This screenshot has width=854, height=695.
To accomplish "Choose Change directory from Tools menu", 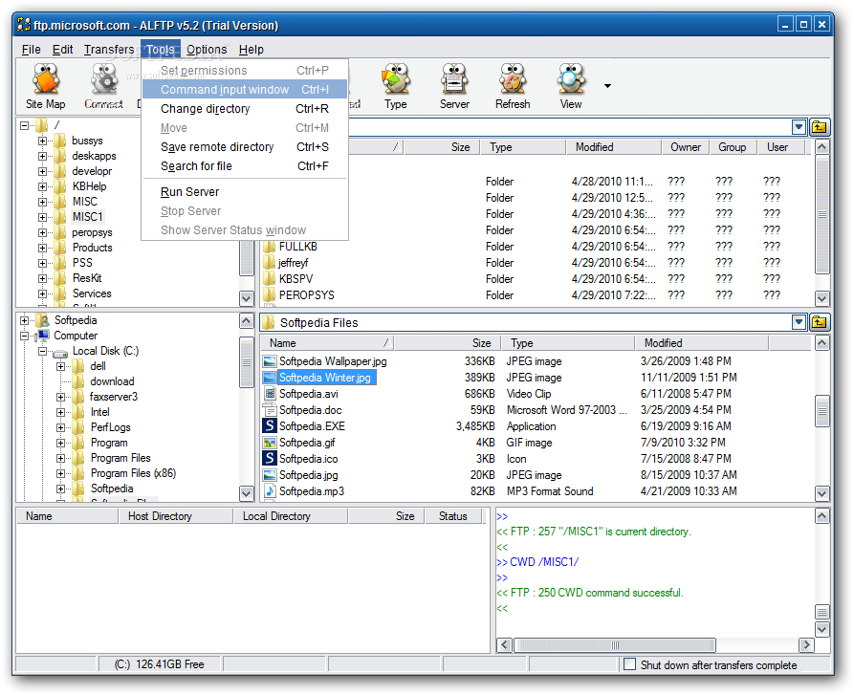I will [x=245, y=109].
